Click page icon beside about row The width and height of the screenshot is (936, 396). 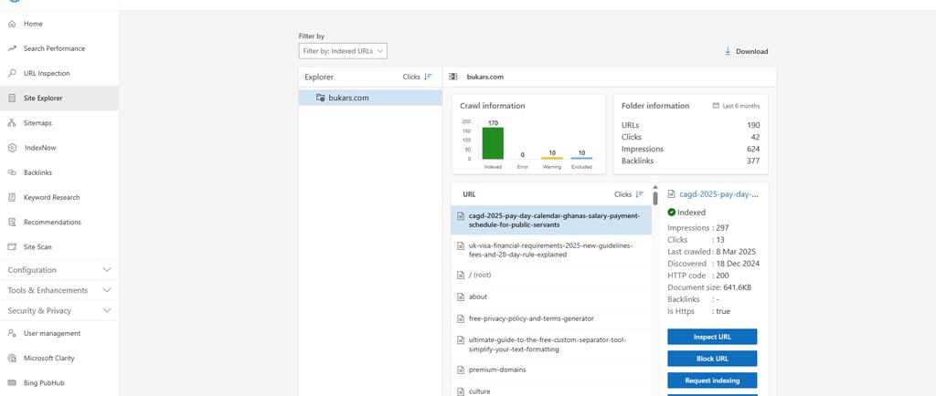pyautogui.click(x=461, y=297)
